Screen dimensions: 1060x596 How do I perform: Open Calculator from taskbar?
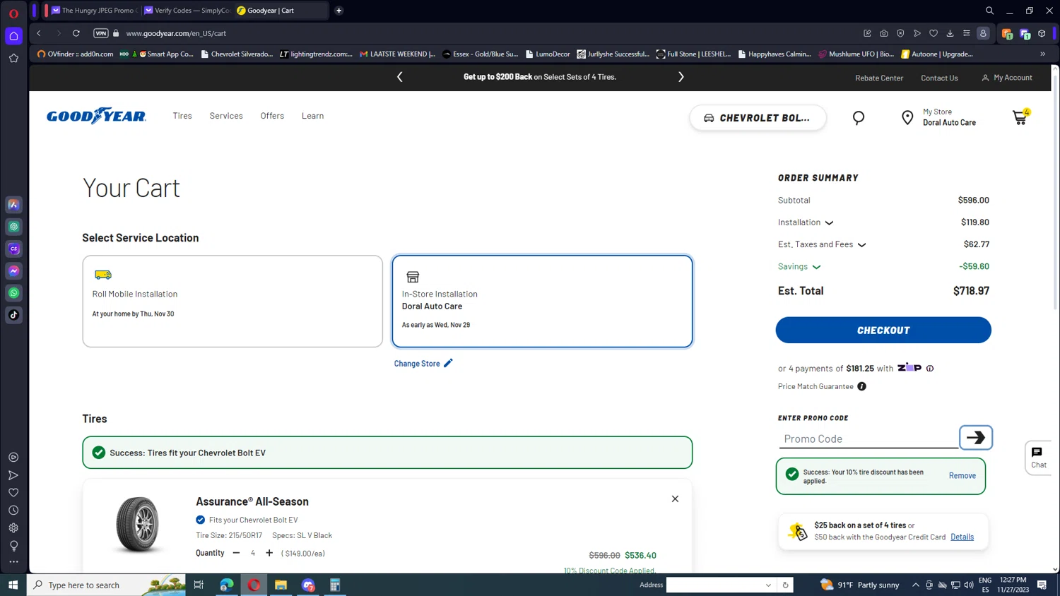335,585
